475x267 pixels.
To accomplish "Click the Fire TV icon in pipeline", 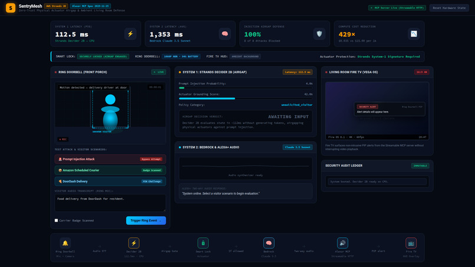I will (411, 243).
